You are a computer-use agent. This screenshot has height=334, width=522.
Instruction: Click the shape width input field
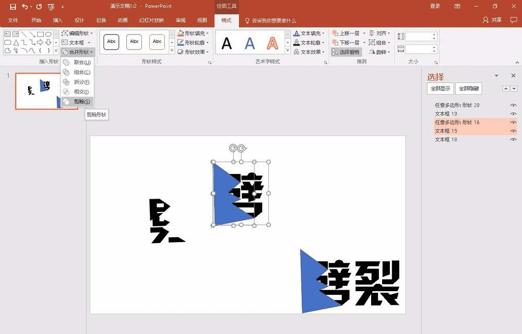(x=421, y=49)
